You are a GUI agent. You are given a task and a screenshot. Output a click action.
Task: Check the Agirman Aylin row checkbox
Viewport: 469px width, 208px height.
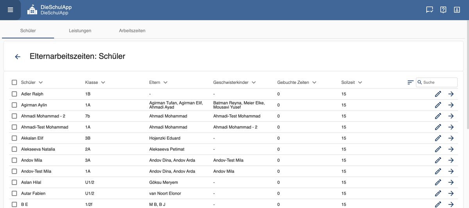point(14,105)
